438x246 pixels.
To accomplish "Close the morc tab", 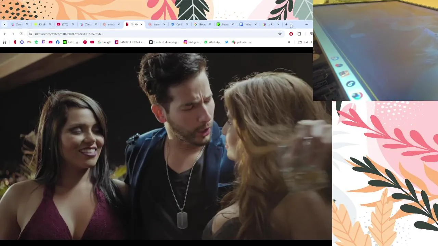I will click(119, 24).
